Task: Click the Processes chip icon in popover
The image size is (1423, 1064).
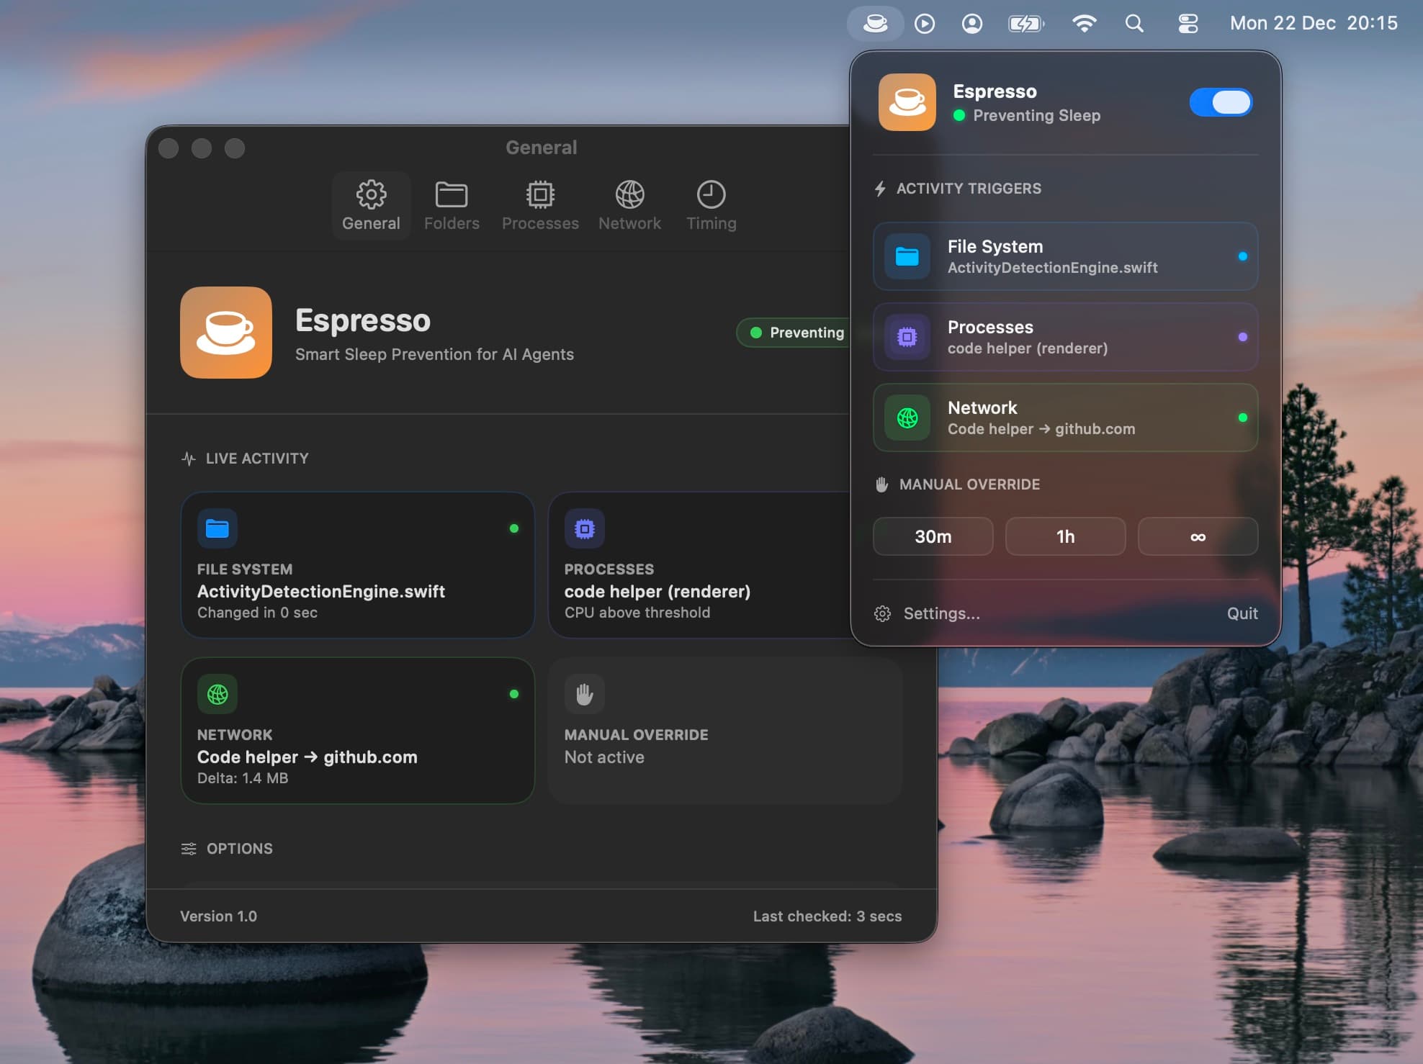Action: pyautogui.click(x=907, y=337)
